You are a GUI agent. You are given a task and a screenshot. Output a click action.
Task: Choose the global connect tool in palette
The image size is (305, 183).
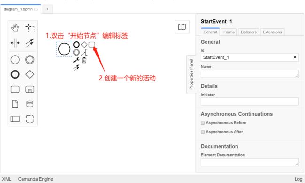pyautogui.click(x=30, y=43)
